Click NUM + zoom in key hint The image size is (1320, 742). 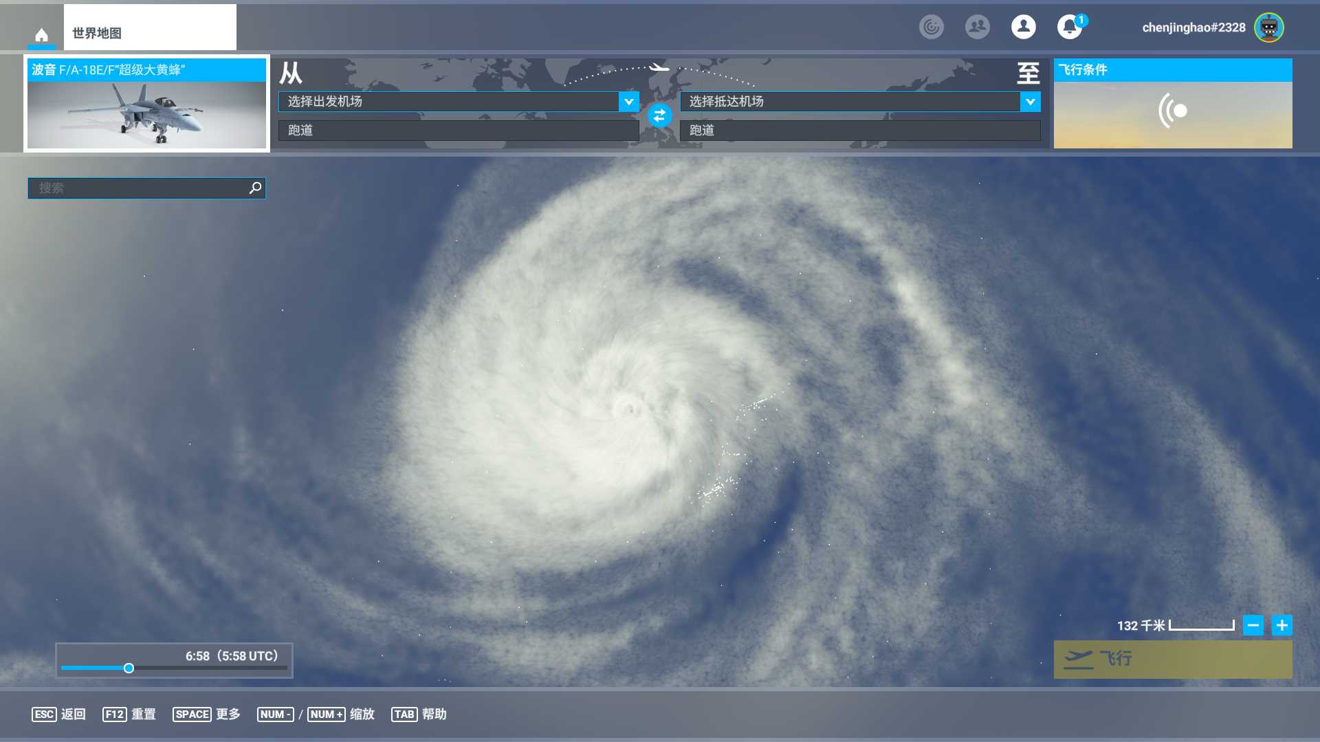tap(326, 715)
